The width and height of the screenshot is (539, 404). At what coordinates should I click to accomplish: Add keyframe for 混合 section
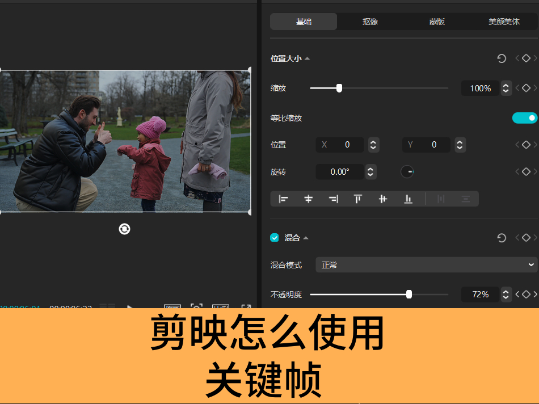(526, 238)
